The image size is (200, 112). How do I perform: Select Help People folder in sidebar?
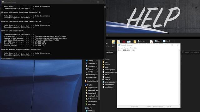click(x=93, y=96)
